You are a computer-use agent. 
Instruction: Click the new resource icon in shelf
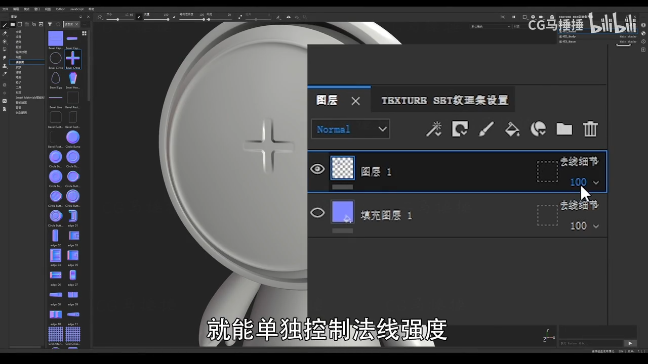tap(20, 24)
